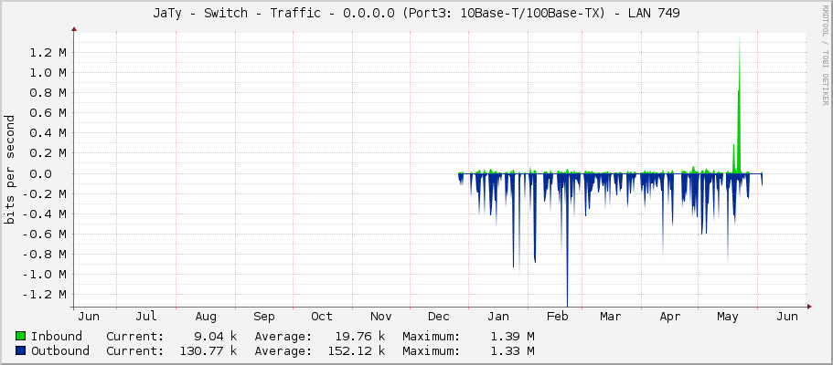The height and width of the screenshot is (365, 833).
Task: Click the 'bits per second' axis label
Action: tap(9, 170)
